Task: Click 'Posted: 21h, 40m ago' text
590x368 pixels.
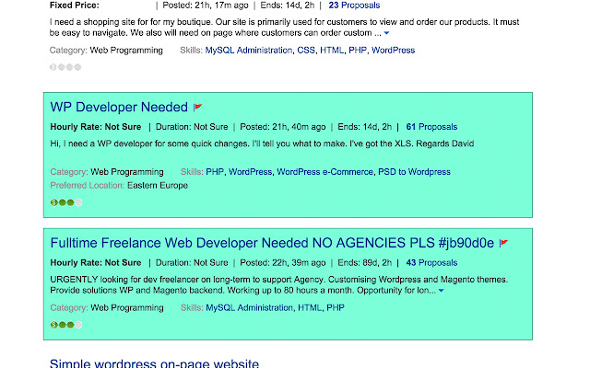Action: tap(283, 127)
